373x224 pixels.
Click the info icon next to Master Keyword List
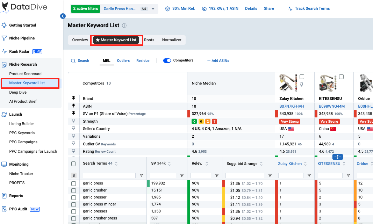tap(124, 26)
